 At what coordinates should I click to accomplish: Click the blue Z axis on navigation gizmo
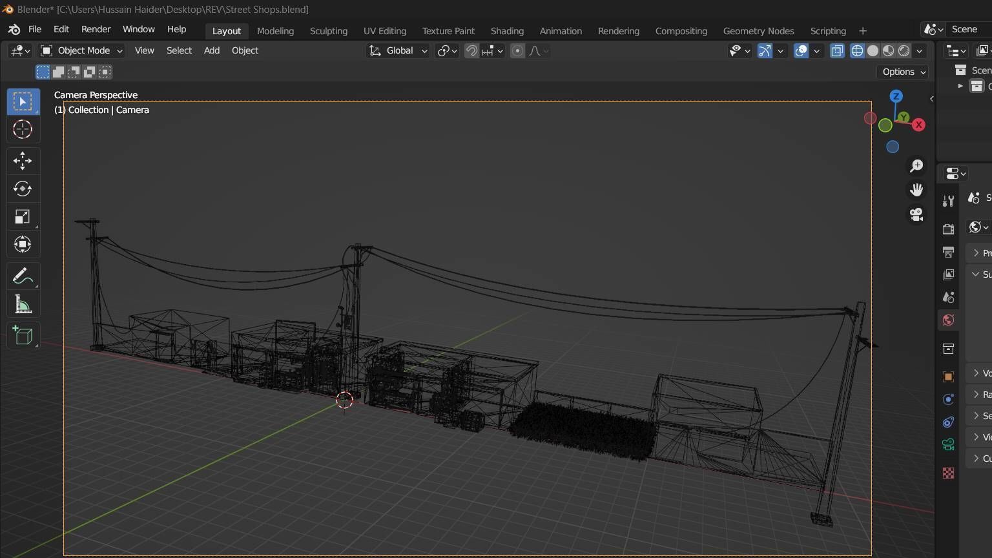[896, 96]
